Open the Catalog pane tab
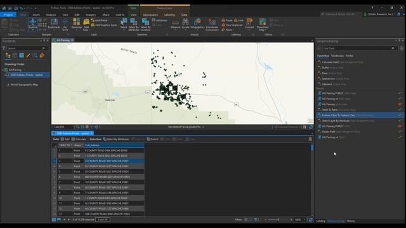406x228 pixels. [320, 221]
